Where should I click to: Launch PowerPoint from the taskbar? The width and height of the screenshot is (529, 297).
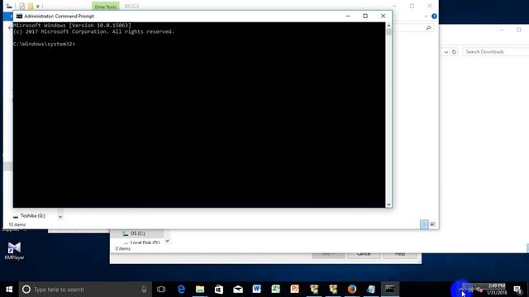tap(294, 290)
